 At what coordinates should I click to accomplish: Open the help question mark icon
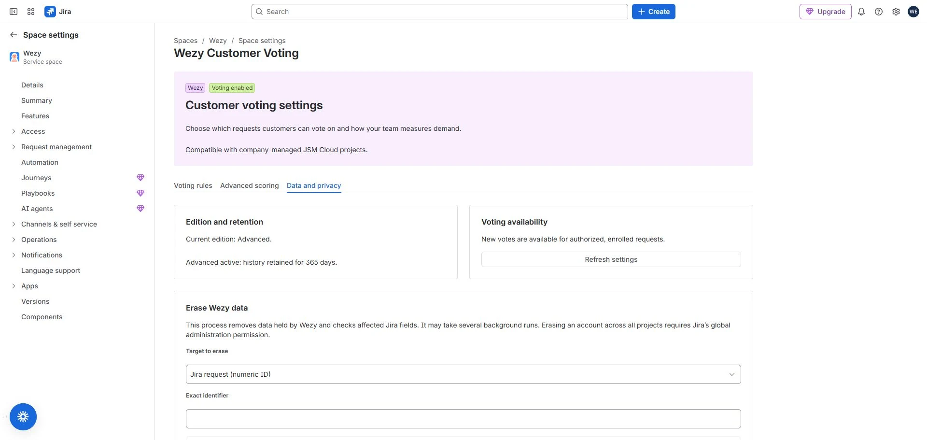(879, 12)
